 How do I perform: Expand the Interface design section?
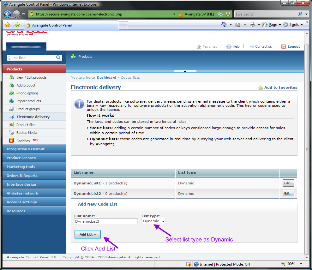tap(34, 184)
